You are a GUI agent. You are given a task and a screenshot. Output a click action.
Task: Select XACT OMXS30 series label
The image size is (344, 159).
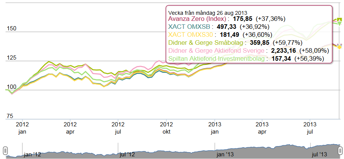(191, 35)
